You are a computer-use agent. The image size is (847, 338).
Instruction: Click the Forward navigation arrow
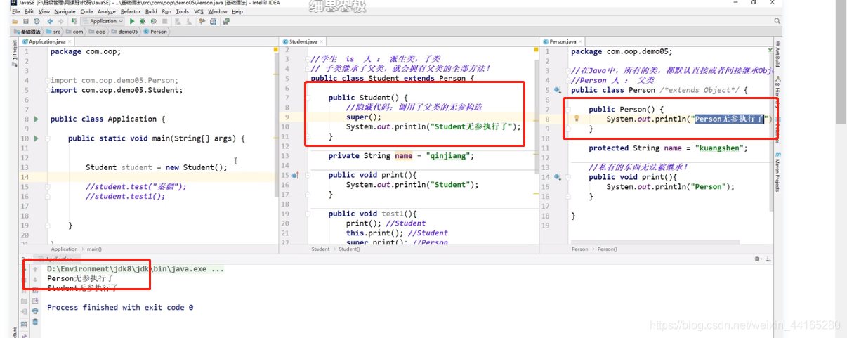tap(60, 21)
